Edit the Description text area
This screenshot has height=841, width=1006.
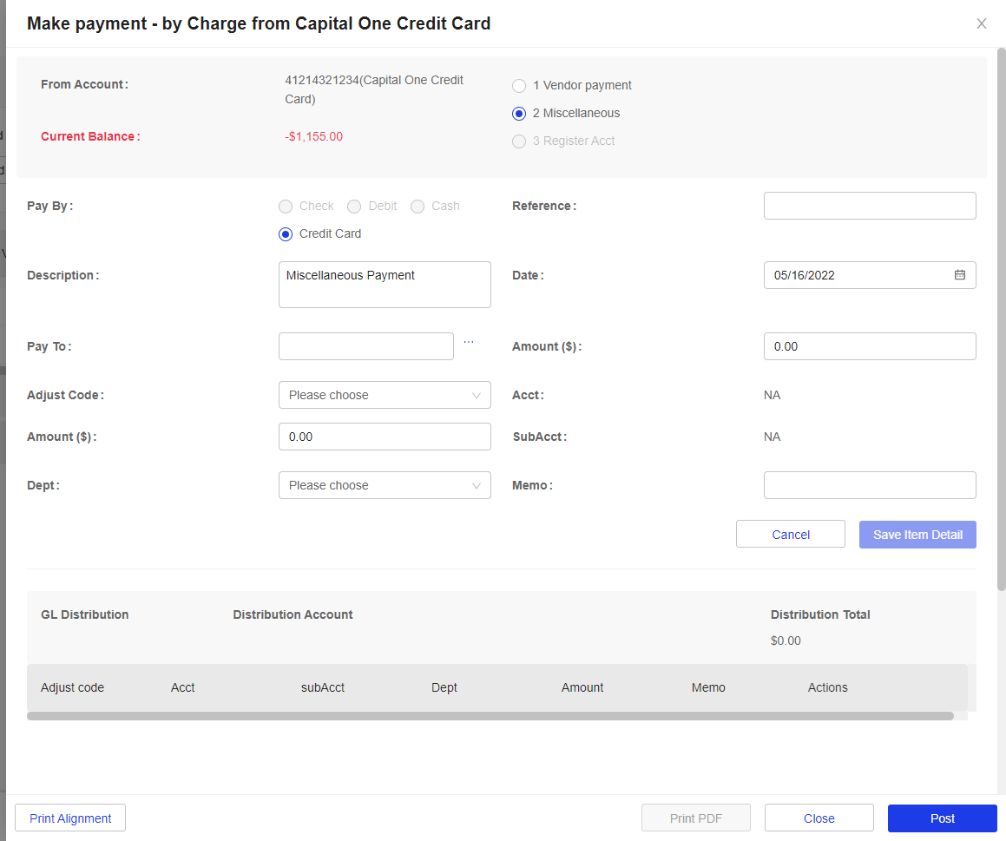385,285
